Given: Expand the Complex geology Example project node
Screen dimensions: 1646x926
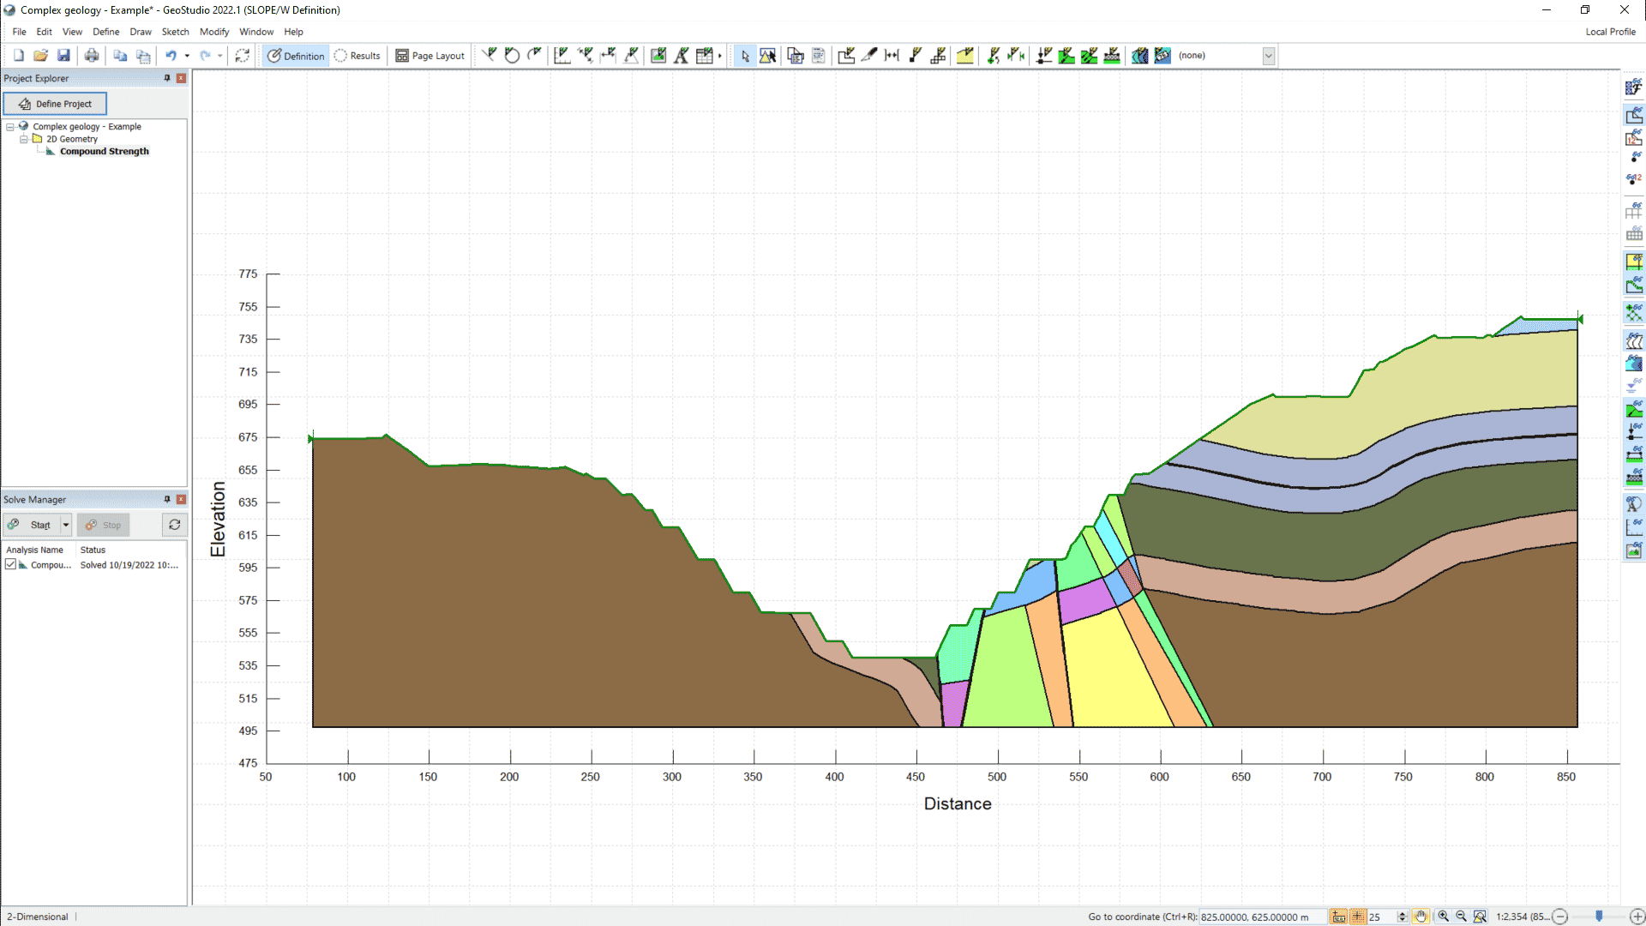Looking at the screenshot, I should pyautogui.click(x=10, y=125).
